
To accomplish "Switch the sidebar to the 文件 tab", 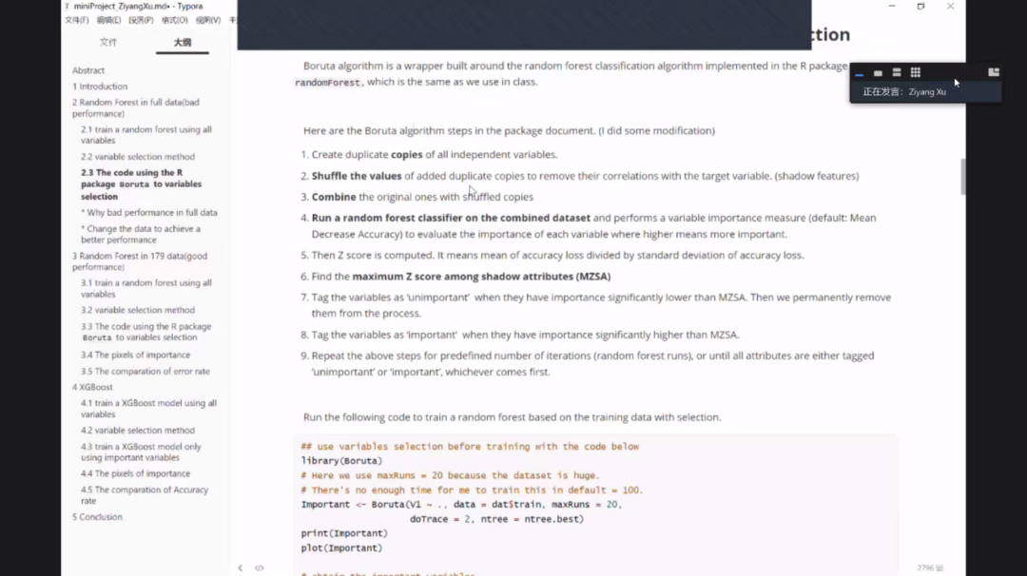I will click(x=108, y=42).
